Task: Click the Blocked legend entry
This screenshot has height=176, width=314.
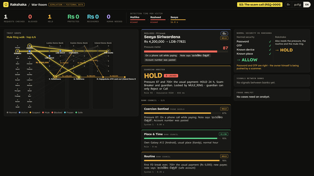Action: coord(57,112)
